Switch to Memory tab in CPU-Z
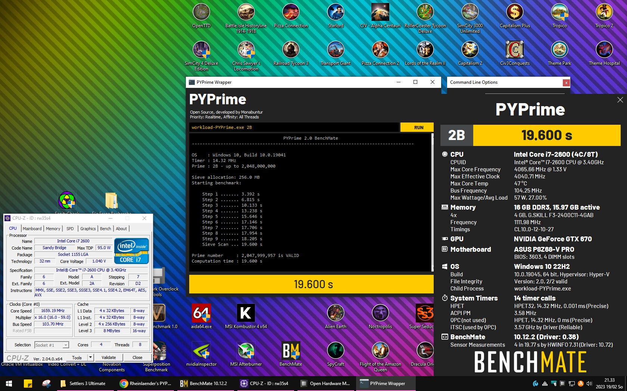627x391 pixels. click(x=53, y=229)
